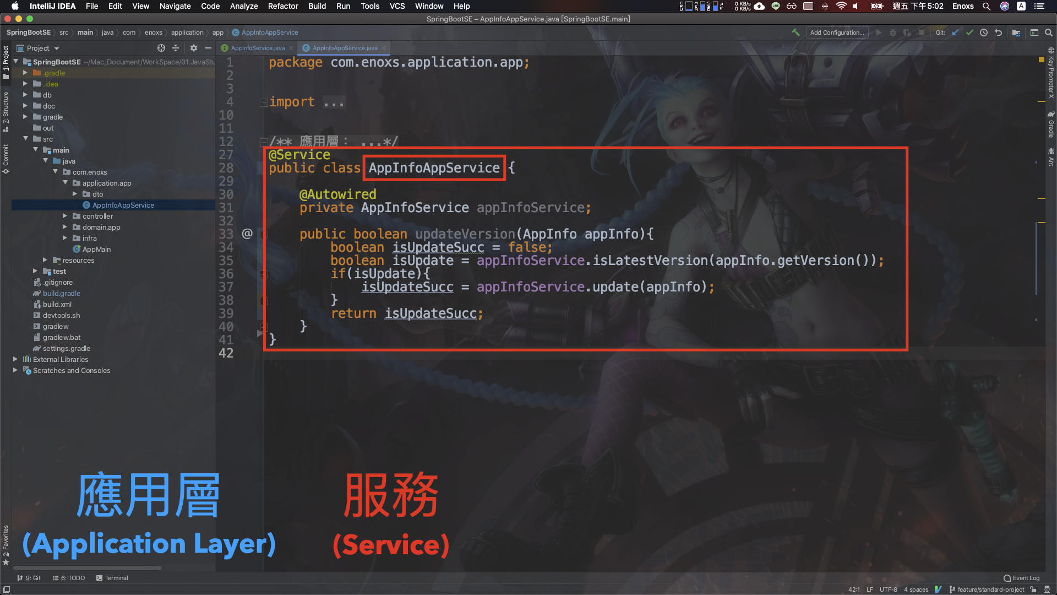Toggle the Terminal tool window
Screen dimensions: 1057x595
click(112, 578)
